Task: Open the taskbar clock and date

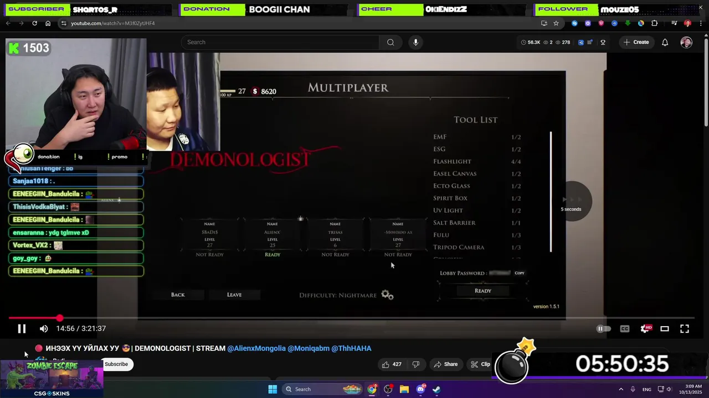Action: (691, 389)
